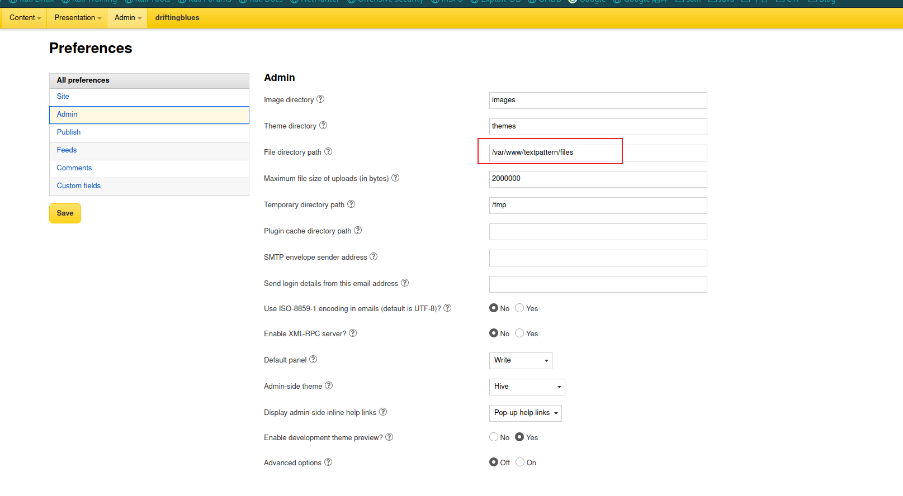The image size is (903, 496).
Task: Show help for Advanced options
Action: 328,462
